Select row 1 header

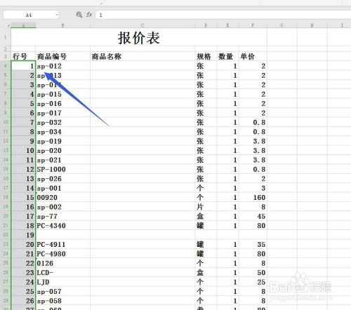click(5, 37)
